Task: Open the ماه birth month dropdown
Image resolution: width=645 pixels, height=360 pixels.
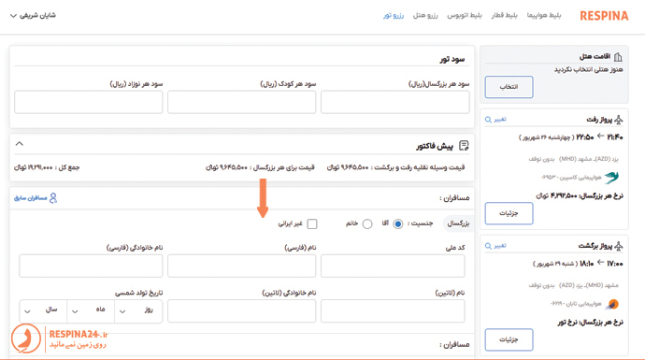Action: (91, 310)
